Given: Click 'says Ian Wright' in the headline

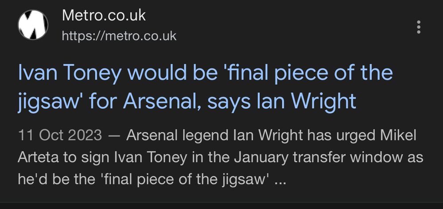Looking at the screenshot, I should pyautogui.click(x=282, y=101).
